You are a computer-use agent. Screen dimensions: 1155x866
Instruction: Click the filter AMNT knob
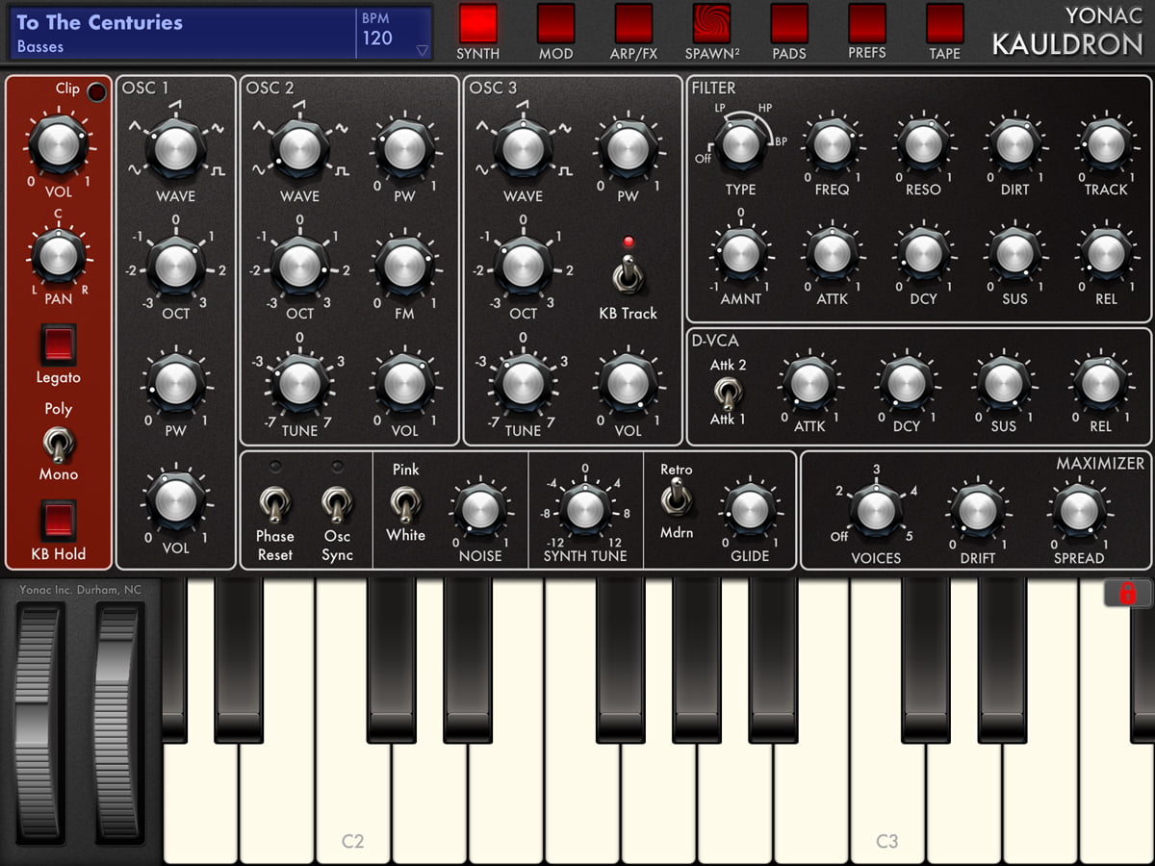[740, 253]
